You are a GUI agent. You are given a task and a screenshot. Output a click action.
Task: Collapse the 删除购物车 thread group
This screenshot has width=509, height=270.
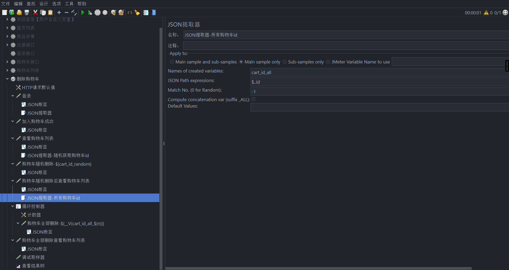click(7, 79)
